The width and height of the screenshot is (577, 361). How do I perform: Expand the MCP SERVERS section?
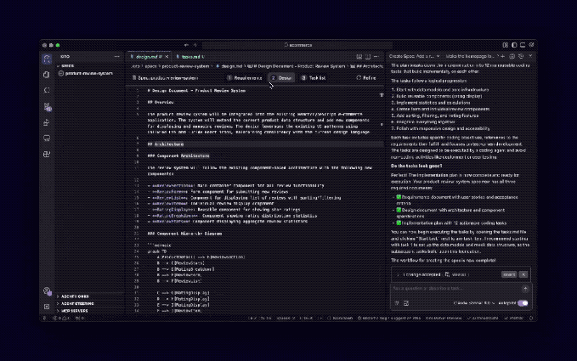click(72, 311)
